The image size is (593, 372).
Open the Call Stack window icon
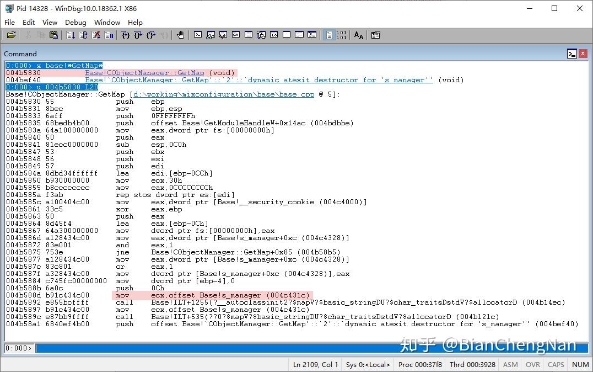(x=261, y=34)
